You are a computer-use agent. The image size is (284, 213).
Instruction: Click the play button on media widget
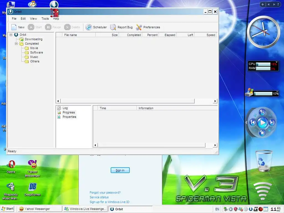pos(262,123)
